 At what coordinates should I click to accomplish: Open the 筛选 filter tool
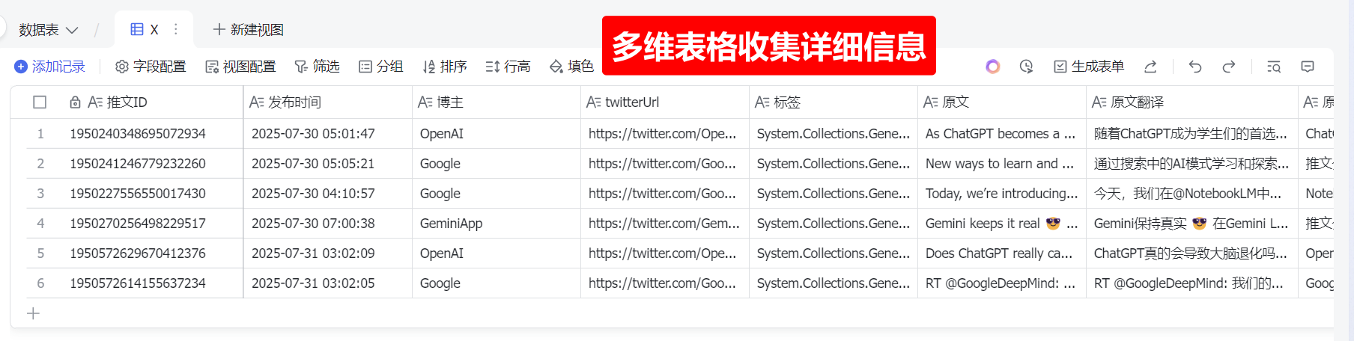tap(317, 67)
